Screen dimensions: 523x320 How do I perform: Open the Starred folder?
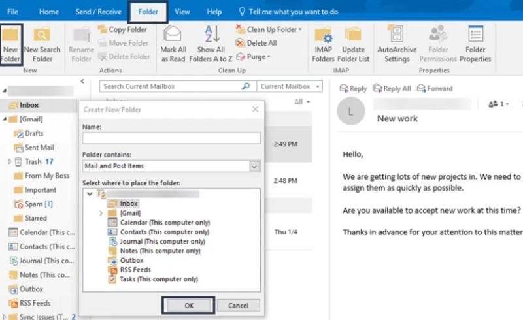30,218
